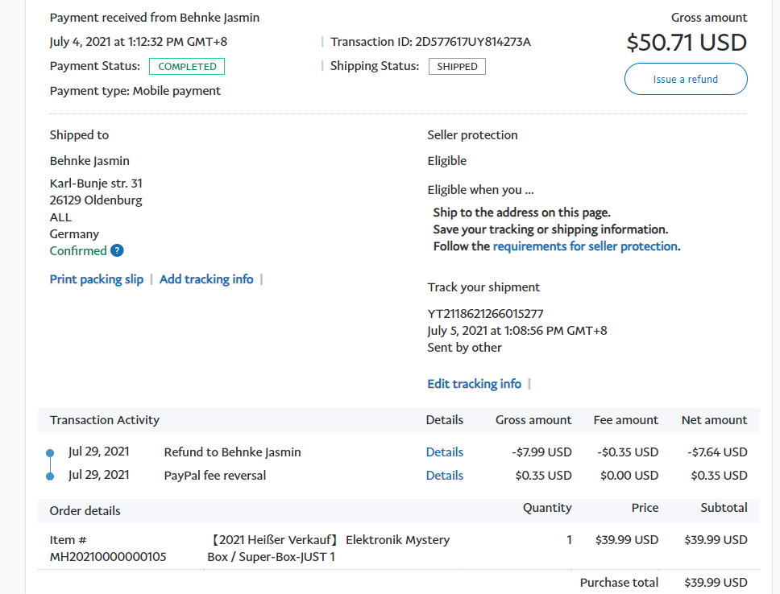Open the Print packing slip link
The width and height of the screenshot is (780, 594).
pos(97,279)
